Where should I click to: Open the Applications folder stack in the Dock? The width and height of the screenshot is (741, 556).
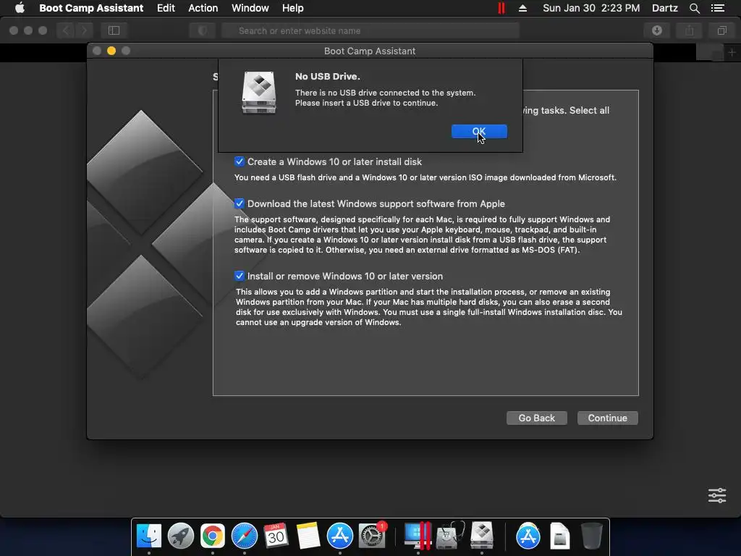pyautogui.click(x=528, y=536)
